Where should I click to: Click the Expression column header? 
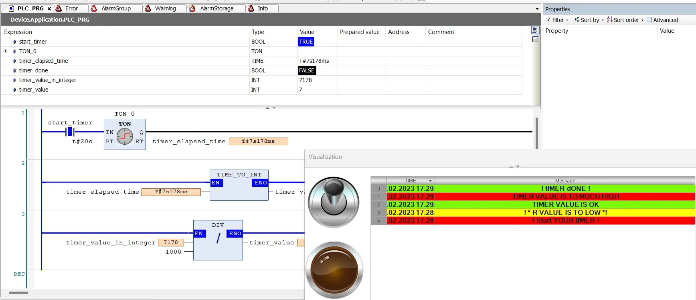(18, 32)
